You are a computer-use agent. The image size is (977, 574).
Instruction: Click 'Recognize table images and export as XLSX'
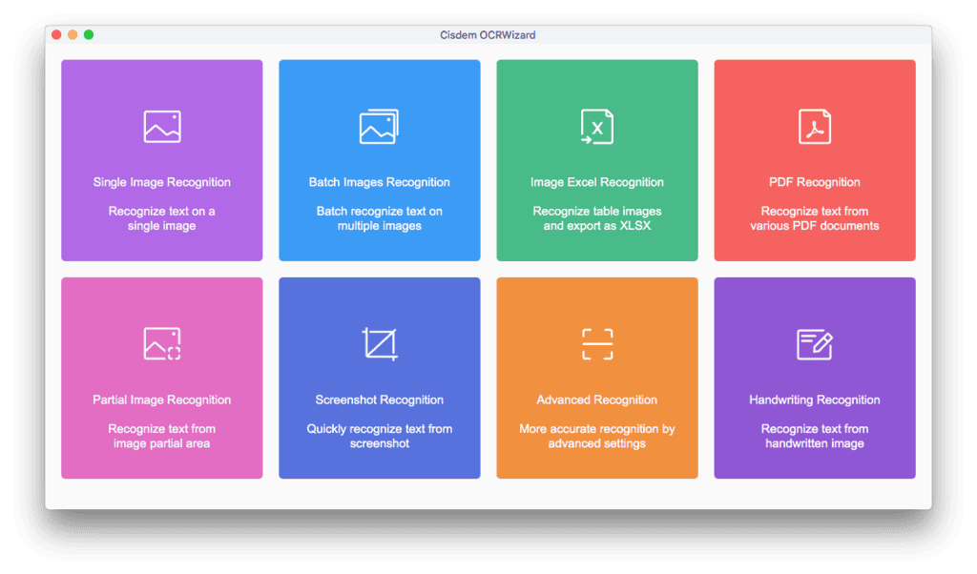tap(597, 218)
